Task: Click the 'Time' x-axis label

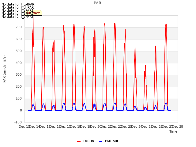Action: point(173,131)
